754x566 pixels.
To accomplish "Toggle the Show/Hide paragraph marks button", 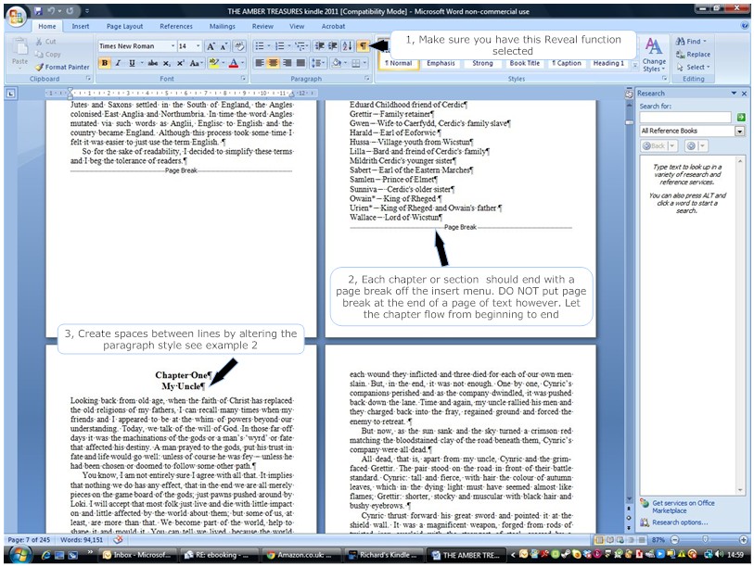I will [362, 45].
